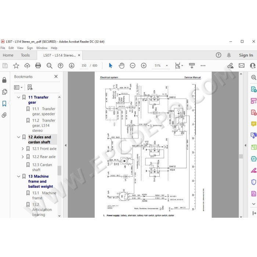
Task: Open the Help menu
Action: pos(54,48)
